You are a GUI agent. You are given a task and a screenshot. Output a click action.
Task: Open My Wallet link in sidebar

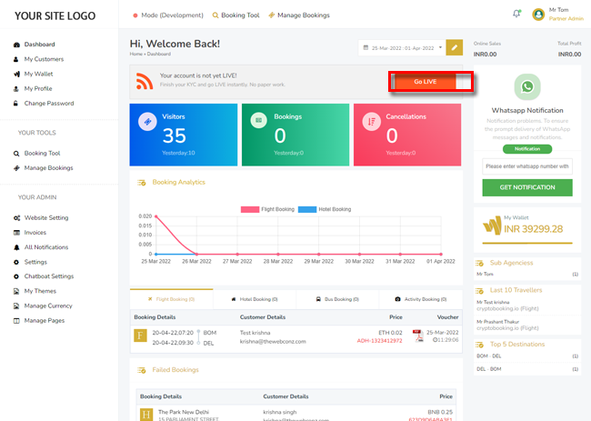click(38, 74)
